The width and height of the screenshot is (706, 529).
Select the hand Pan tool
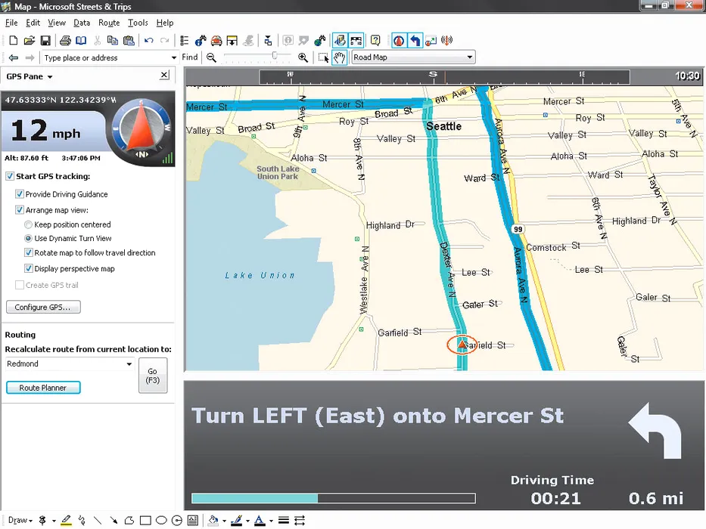(x=340, y=57)
